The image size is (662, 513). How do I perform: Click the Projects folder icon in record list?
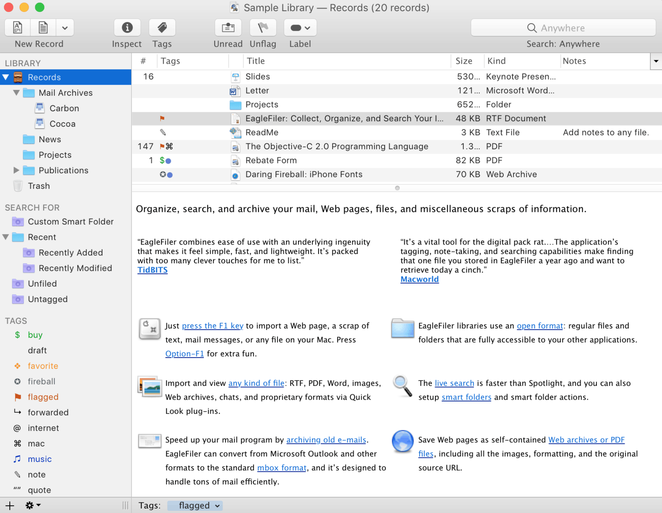(235, 105)
